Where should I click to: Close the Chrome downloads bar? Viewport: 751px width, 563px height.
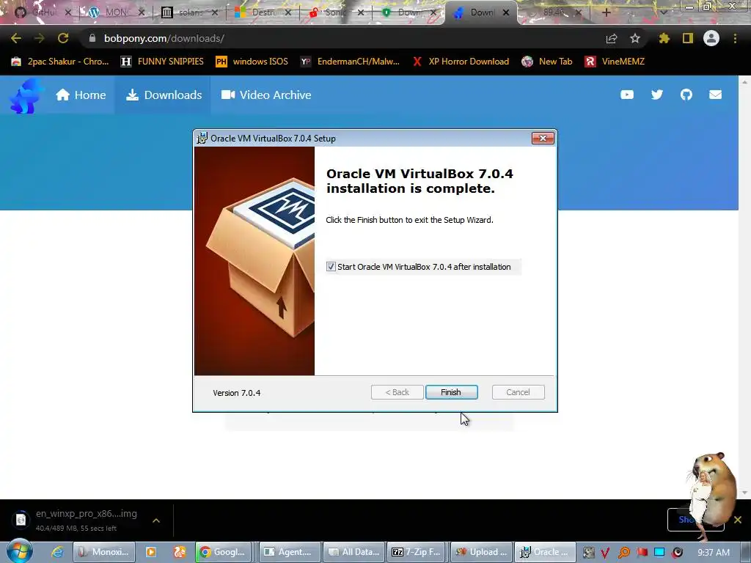(738, 520)
